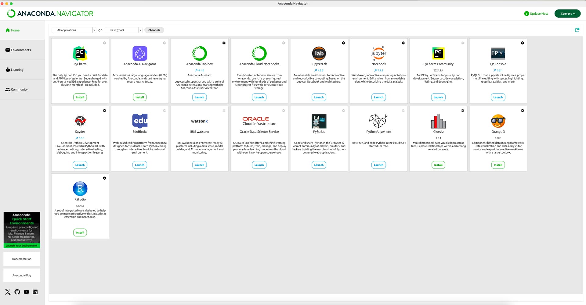
Task: Click the Qt Console IPython icon
Action: coord(498,53)
